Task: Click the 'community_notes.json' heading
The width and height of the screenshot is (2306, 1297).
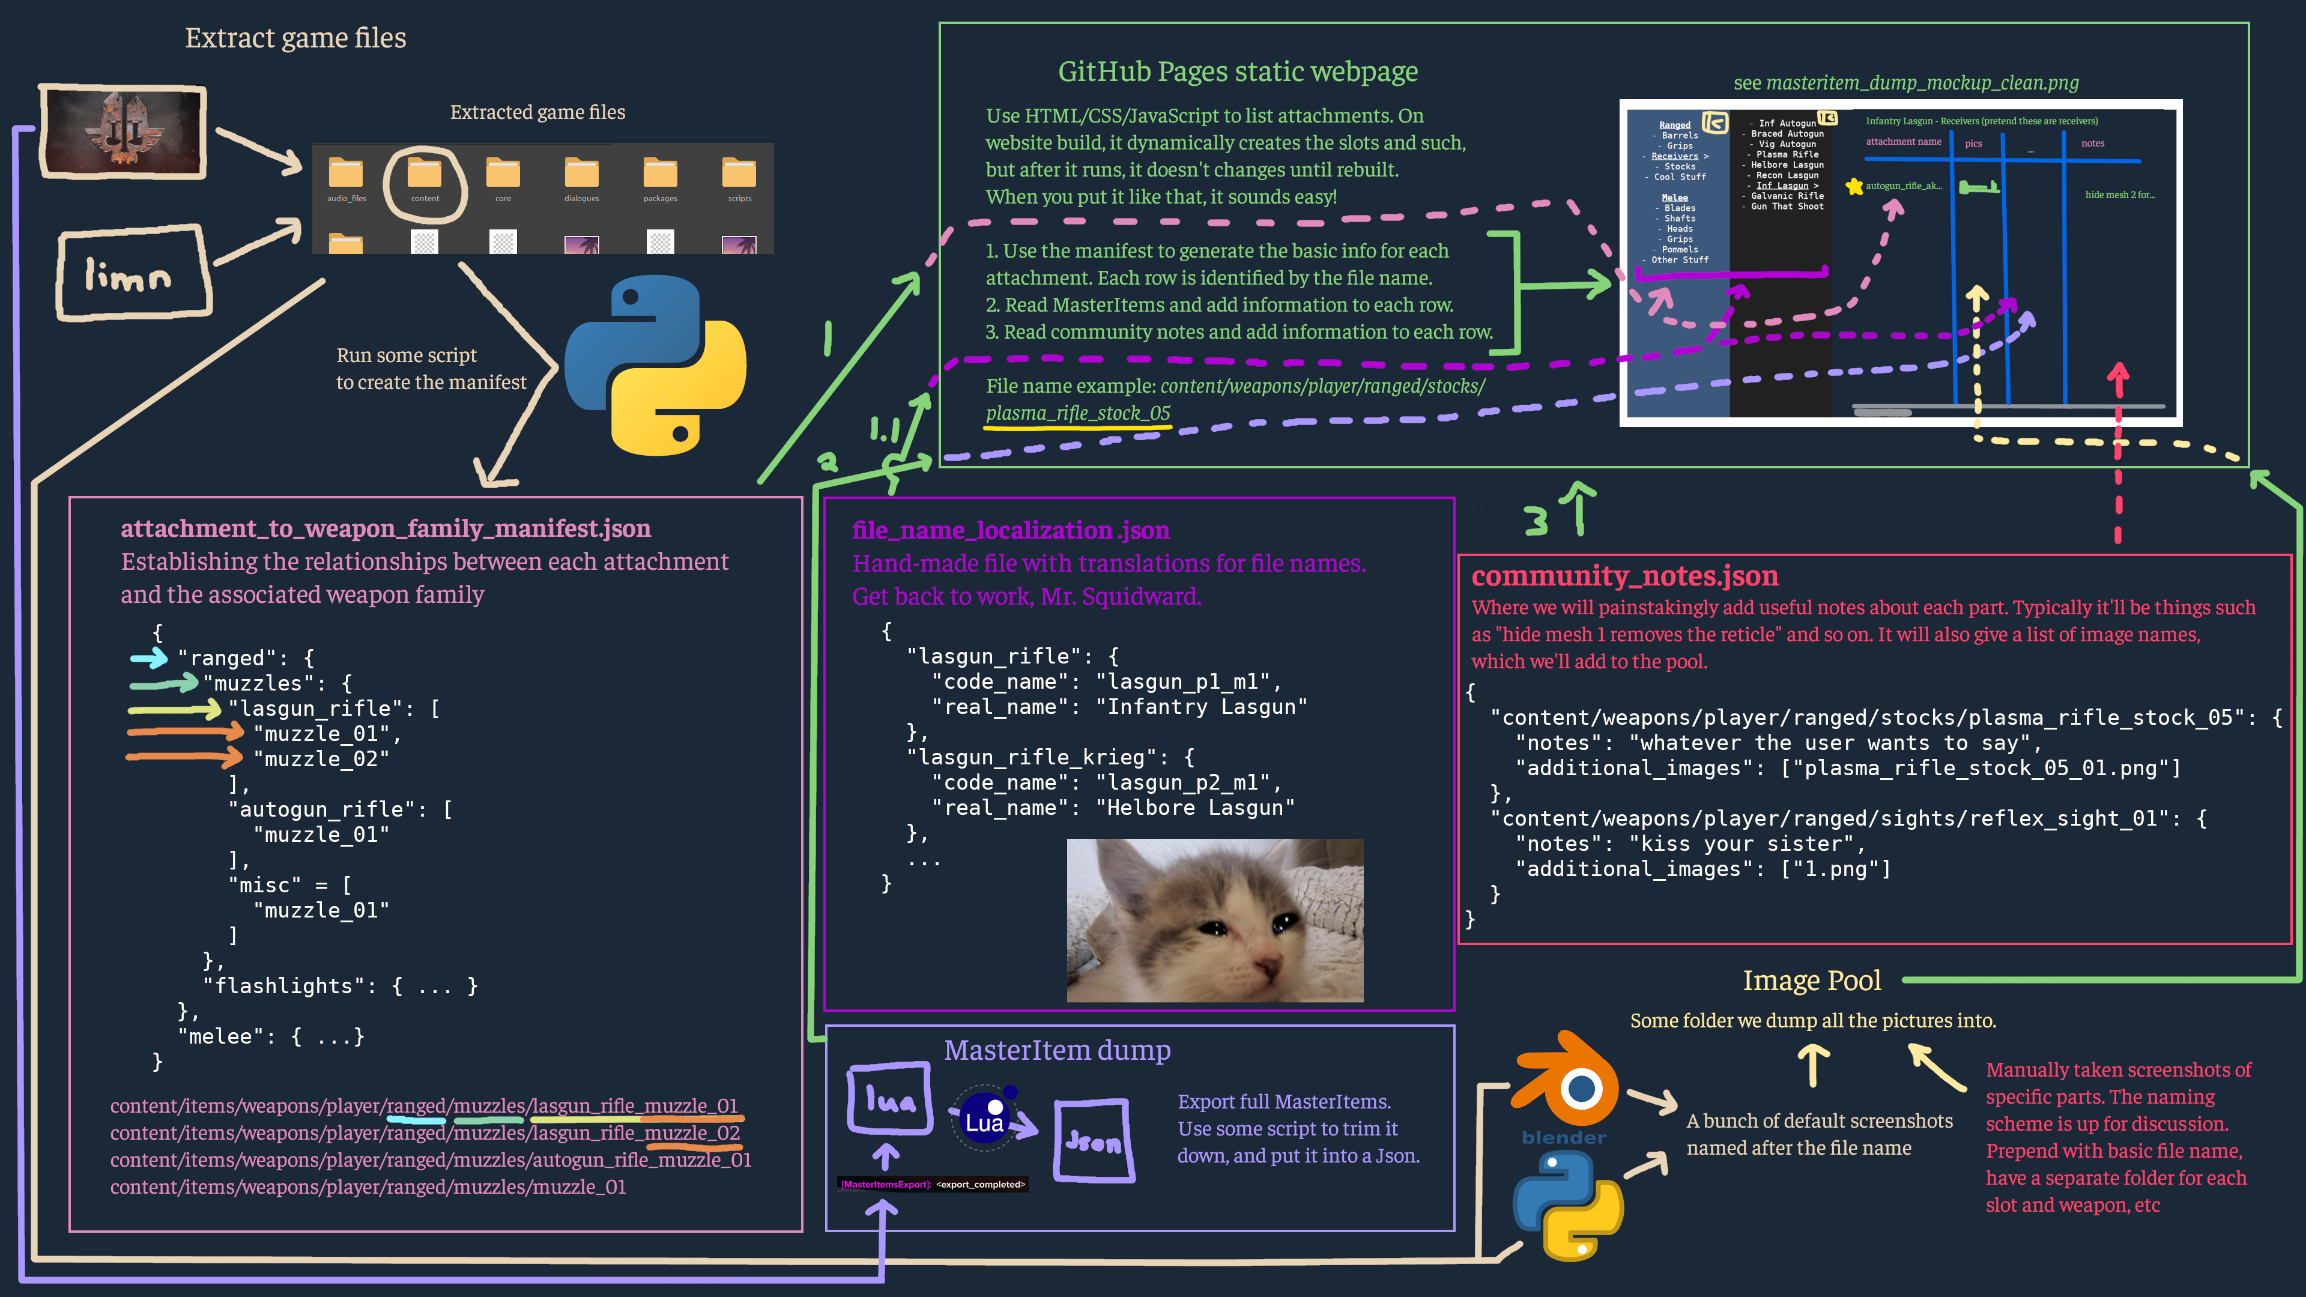Action: pyautogui.click(x=1625, y=576)
